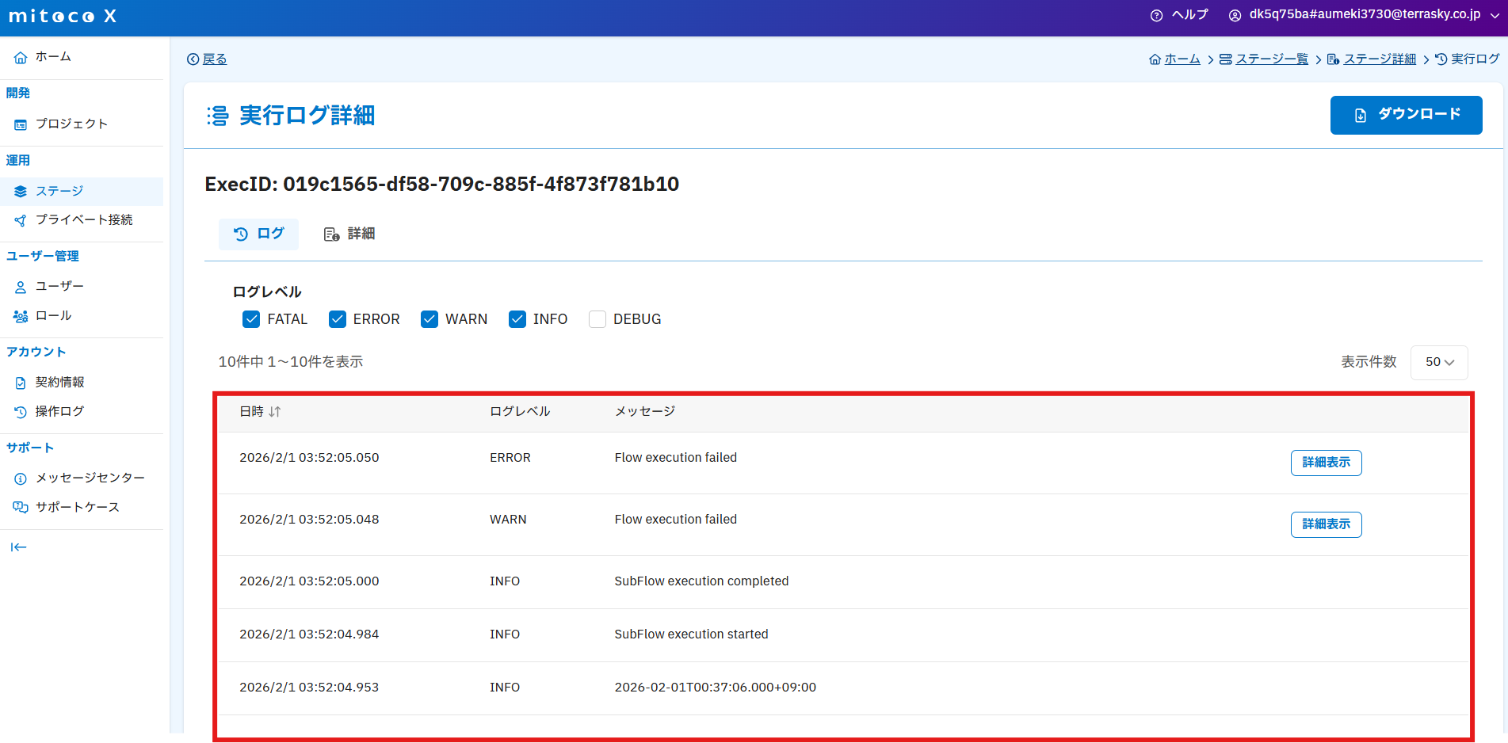
Task: Select the ログ tab
Action: (258, 234)
